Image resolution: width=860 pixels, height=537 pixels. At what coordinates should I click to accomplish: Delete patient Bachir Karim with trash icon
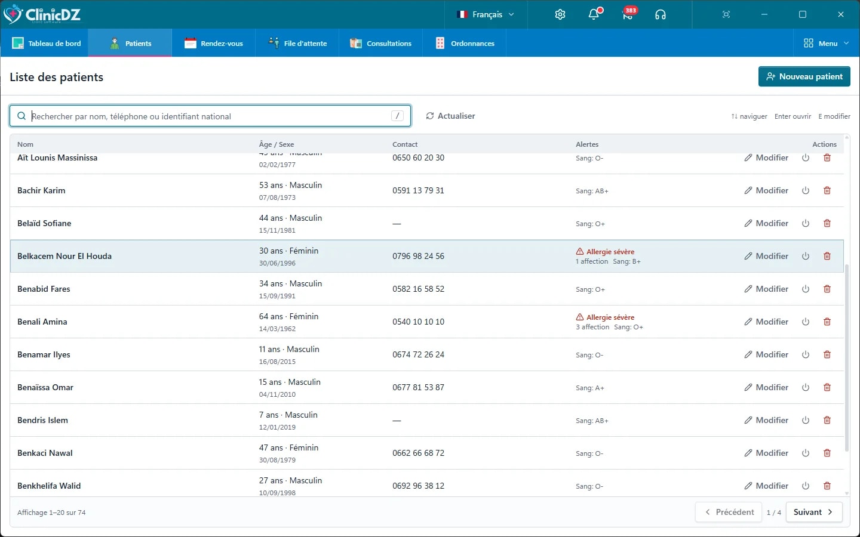(827, 190)
